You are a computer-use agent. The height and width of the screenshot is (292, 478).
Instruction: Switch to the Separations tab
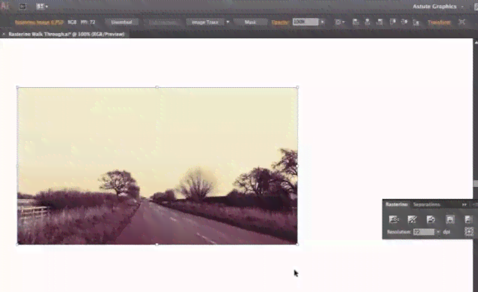(427, 204)
